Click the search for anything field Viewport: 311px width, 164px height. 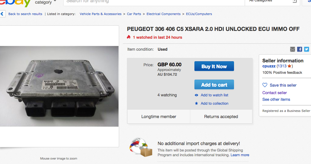coord(153,2)
